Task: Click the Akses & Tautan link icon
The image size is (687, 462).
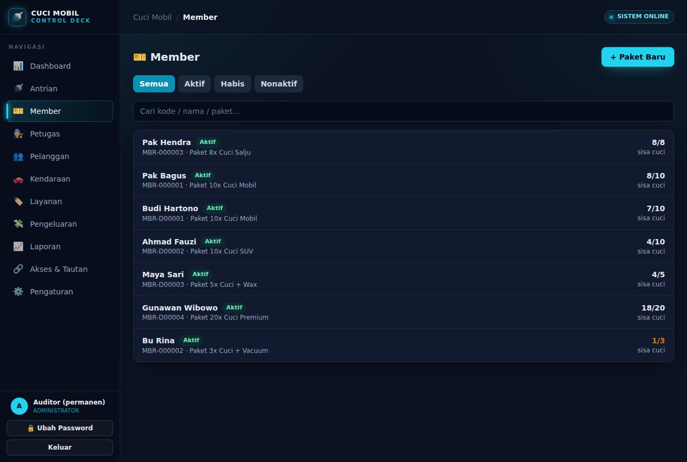Action: (18, 269)
